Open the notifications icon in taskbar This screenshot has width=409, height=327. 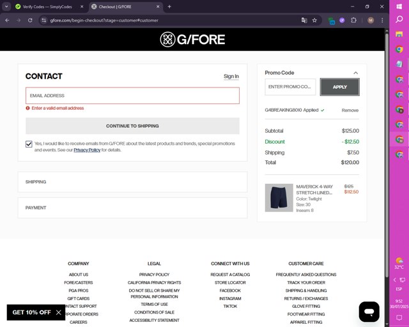399,317
